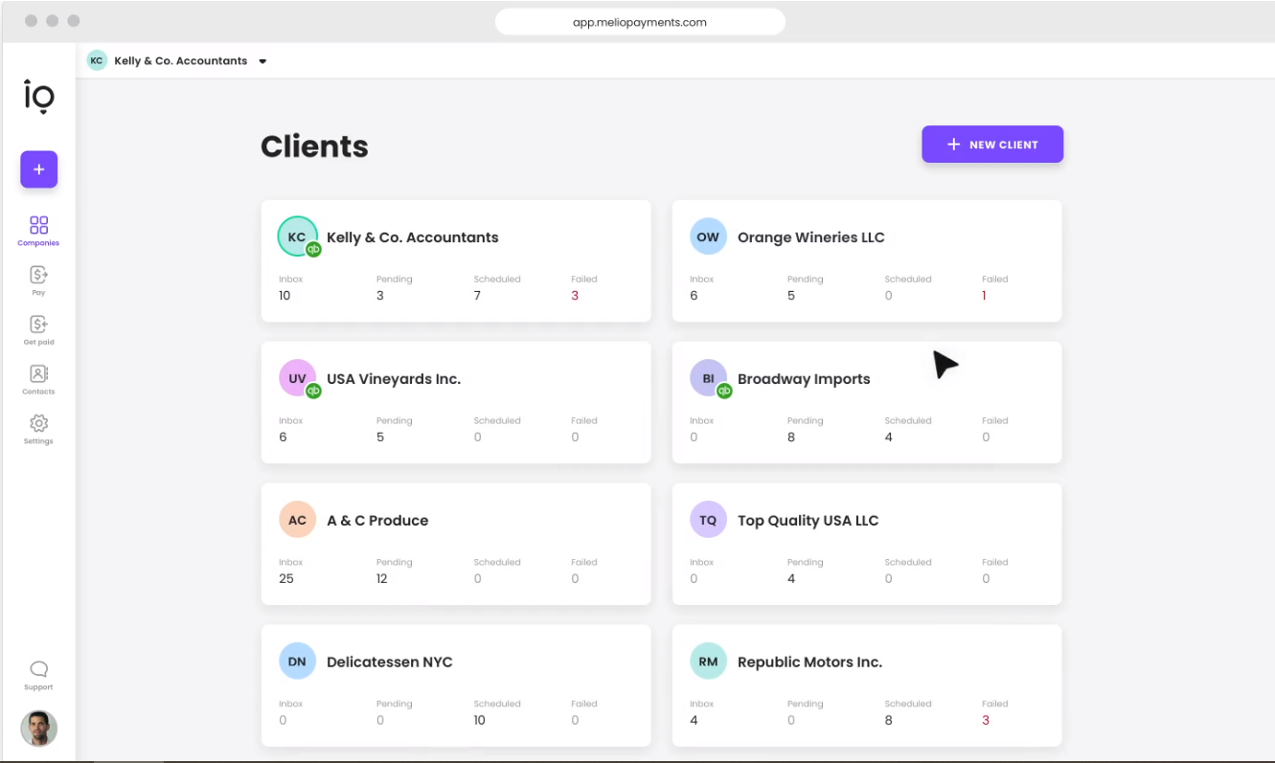Click the BI avatar on Broadway Imports card
This screenshot has height=763, width=1275.
coord(708,378)
